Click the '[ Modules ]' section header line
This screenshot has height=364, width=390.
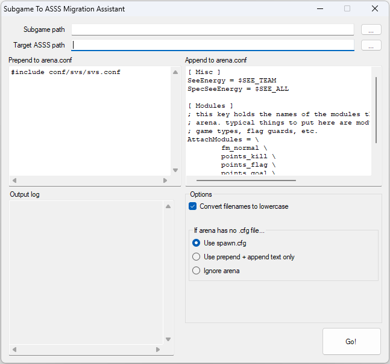click(x=210, y=106)
